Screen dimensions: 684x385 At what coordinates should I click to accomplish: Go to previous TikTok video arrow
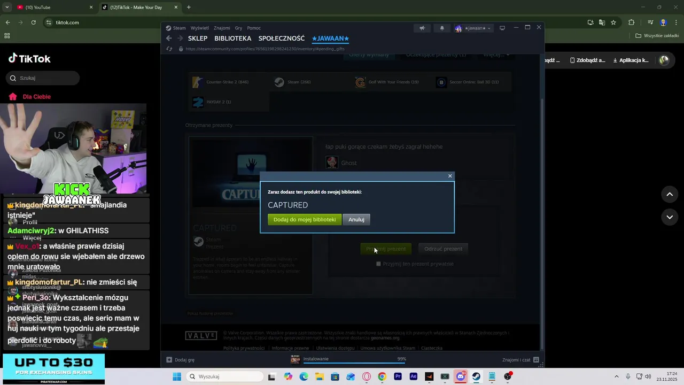(x=670, y=194)
